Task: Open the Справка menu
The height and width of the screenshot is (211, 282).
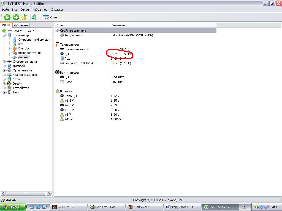Action: 56,10
